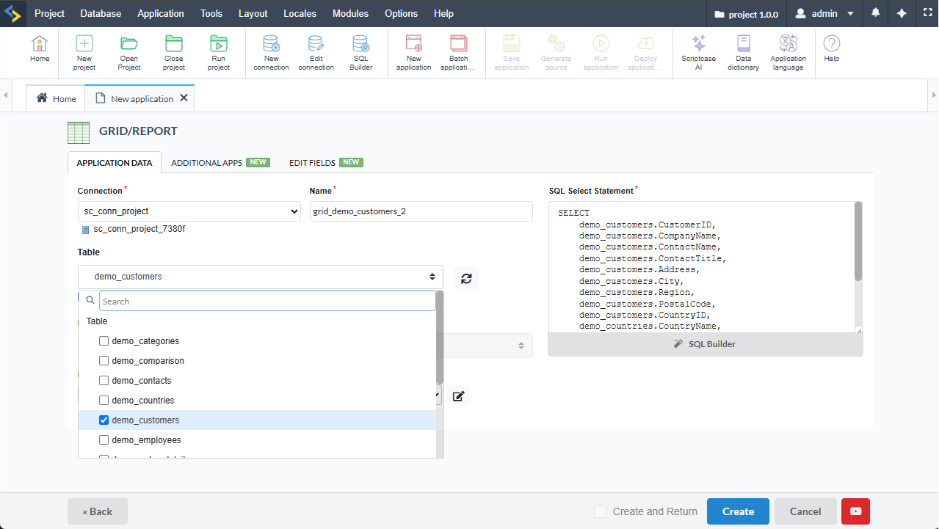
Task: Check the demo_employees table checkbox
Action: point(104,440)
